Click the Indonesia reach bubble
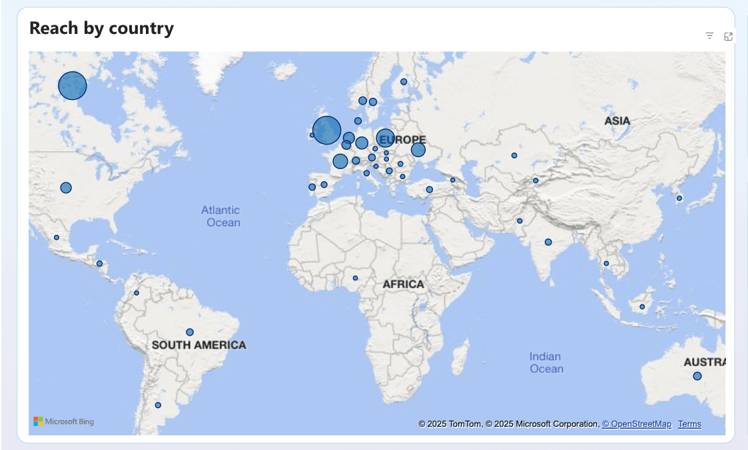This screenshot has width=748, height=450. coord(642,307)
